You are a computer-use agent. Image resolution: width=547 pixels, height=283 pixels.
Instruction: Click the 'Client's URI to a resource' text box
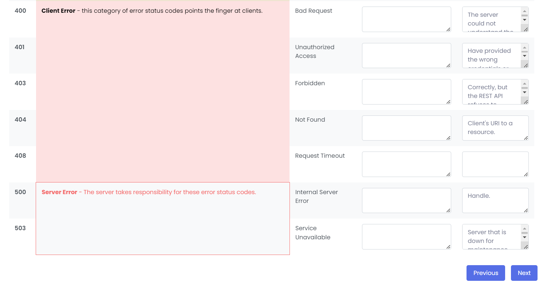[495, 128]
